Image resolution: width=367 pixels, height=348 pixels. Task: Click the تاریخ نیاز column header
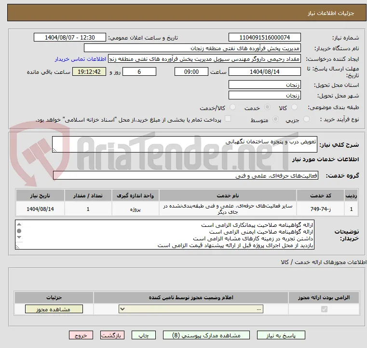[x=40, y=195]
